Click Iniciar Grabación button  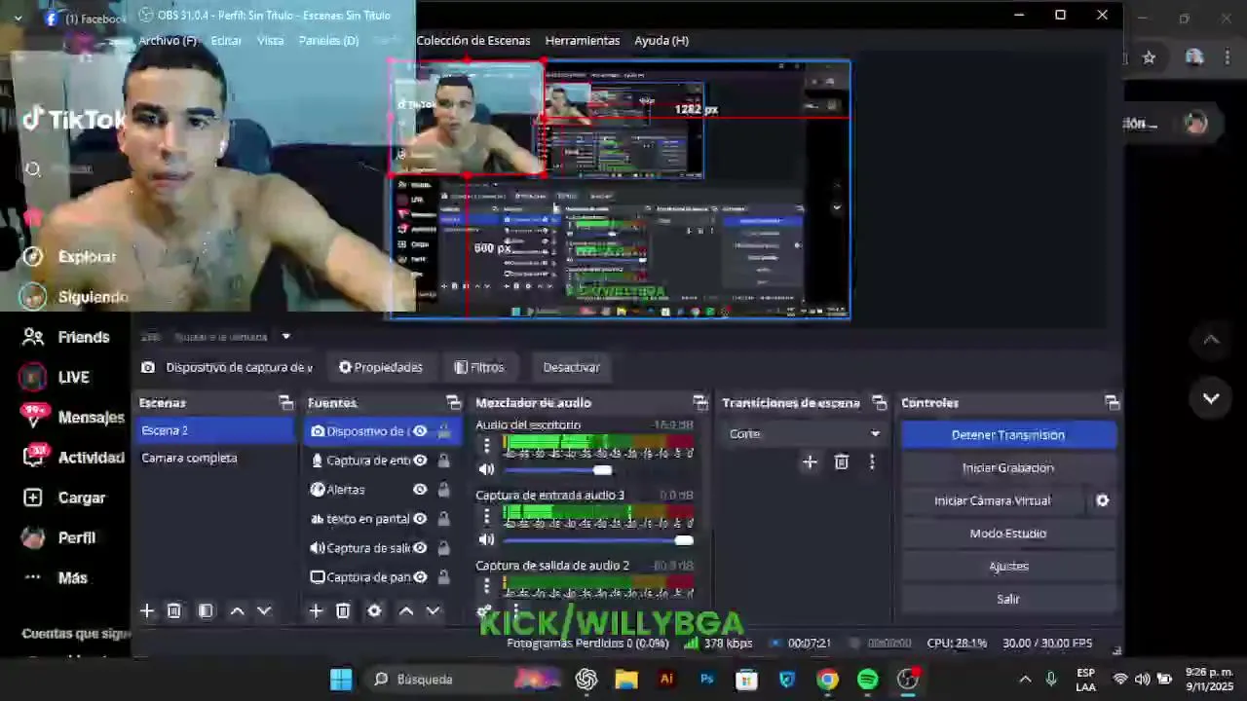tap(1008, 467)
